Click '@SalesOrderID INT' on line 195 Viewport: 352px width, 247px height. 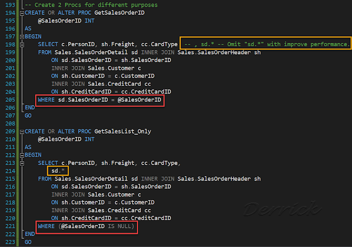pos(66,21)
